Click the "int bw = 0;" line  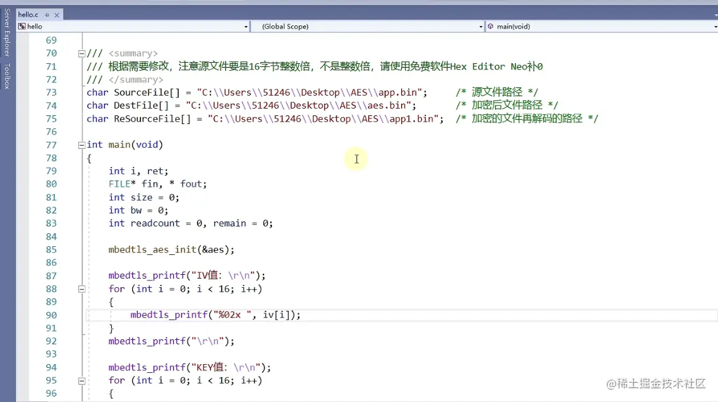click(x=139, y=210)
